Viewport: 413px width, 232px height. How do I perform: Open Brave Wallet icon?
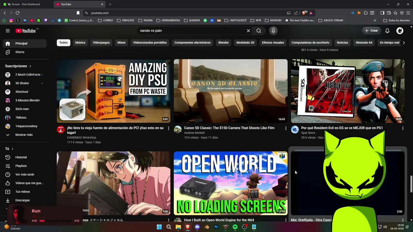(x=389, y=13)
